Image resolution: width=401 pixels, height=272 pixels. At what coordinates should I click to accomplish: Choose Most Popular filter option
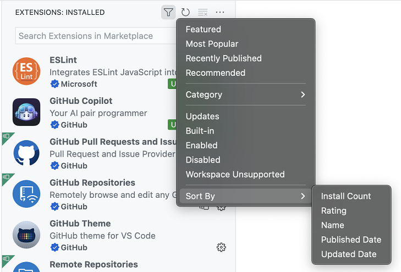click(x=212, y=44)
